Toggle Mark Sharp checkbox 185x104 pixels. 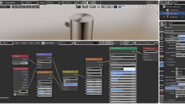click(177, 74)
